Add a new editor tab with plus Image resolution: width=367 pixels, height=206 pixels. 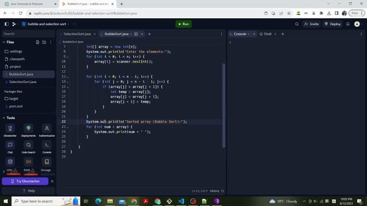[x=149, y=34]
